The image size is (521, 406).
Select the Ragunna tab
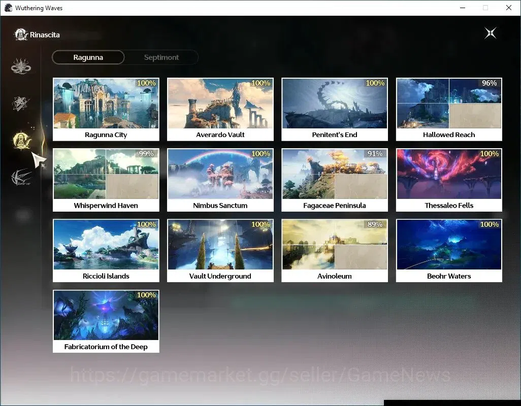(x=88, y=57)
